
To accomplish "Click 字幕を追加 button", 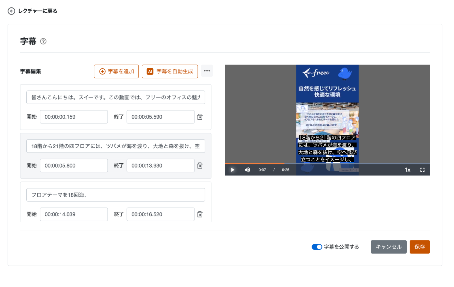I will tap(116, 71).
